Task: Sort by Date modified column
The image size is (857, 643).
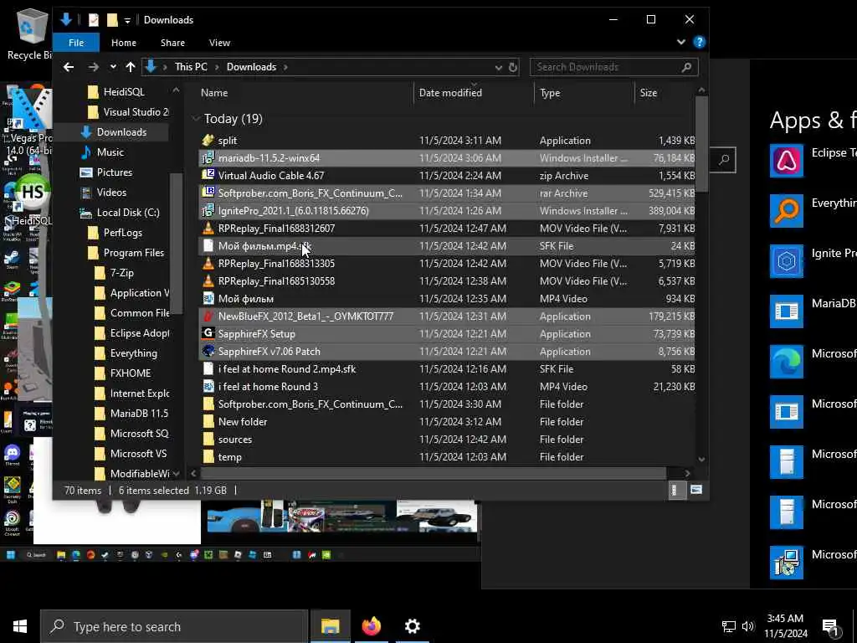Action: click(x=450, y=93)
